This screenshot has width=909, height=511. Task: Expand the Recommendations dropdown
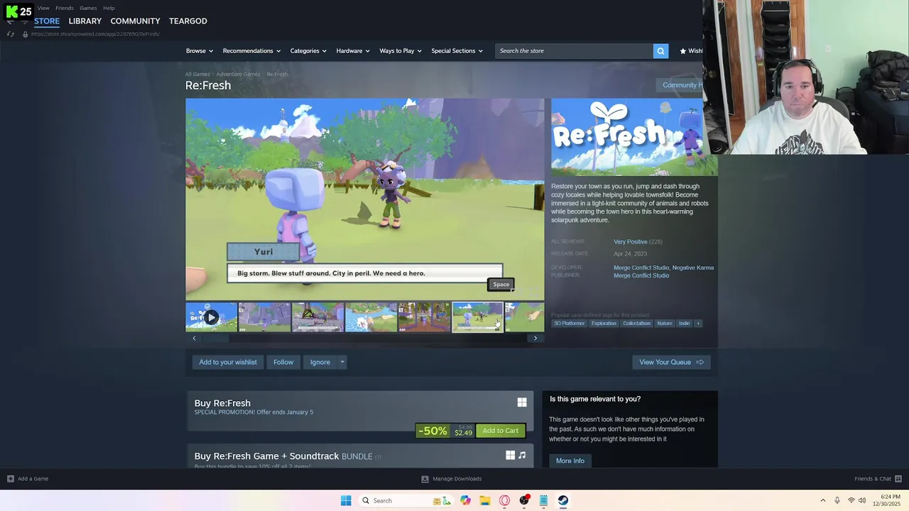tap(251, 51)
